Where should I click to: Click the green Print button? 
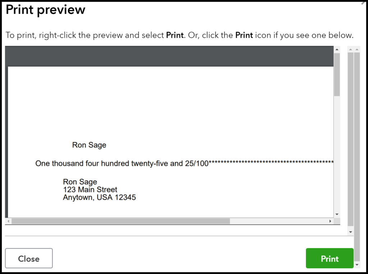pyautogui.click(x=329, y=258)
